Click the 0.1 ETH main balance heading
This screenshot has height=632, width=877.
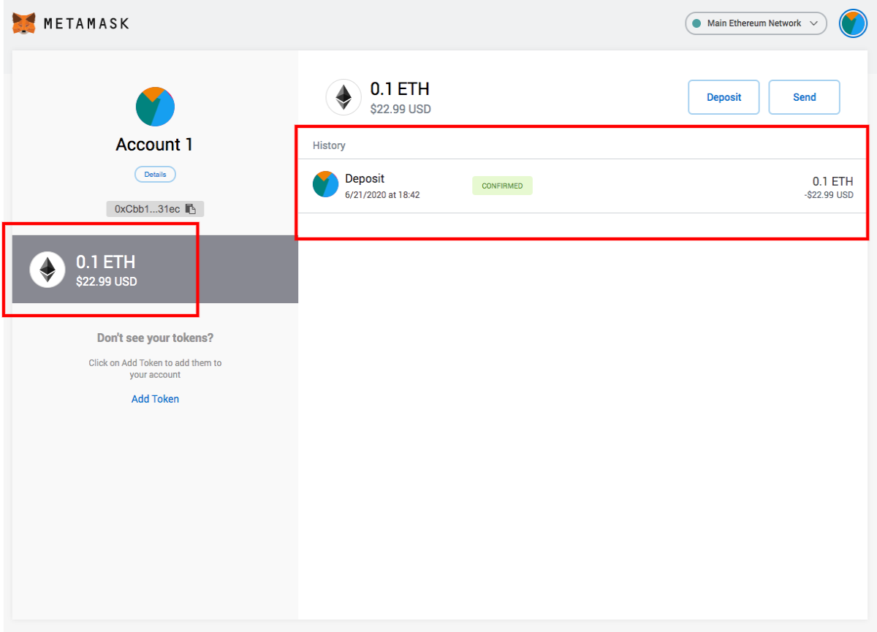click(400, 89)
